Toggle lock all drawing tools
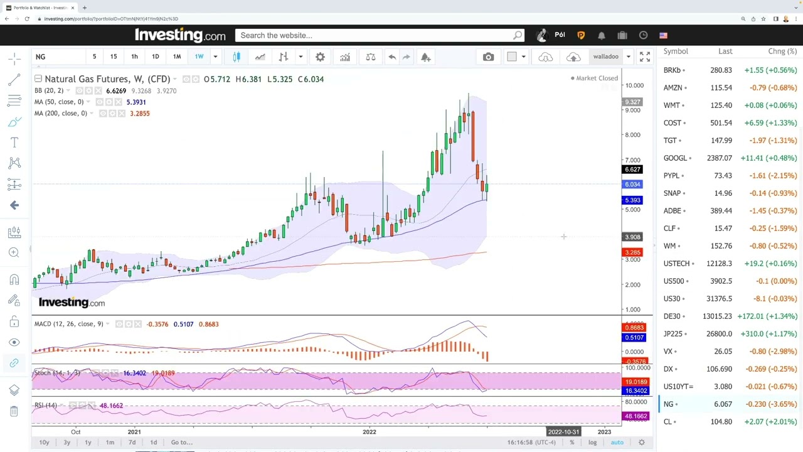This screenshot has height=452, width=803. coord(14,321)
